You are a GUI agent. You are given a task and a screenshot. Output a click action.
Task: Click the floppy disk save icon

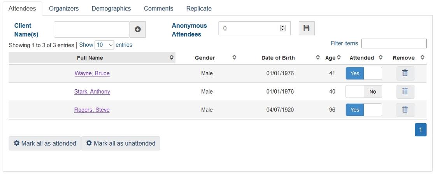(306, 28)
